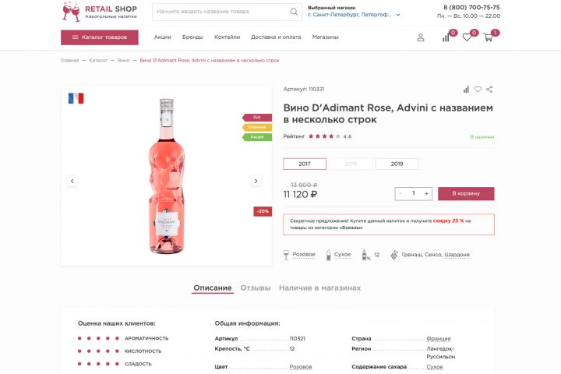Share this product via share icon
Image resolution: width=561 pixels, height=374 pixels.
(489, 89)
